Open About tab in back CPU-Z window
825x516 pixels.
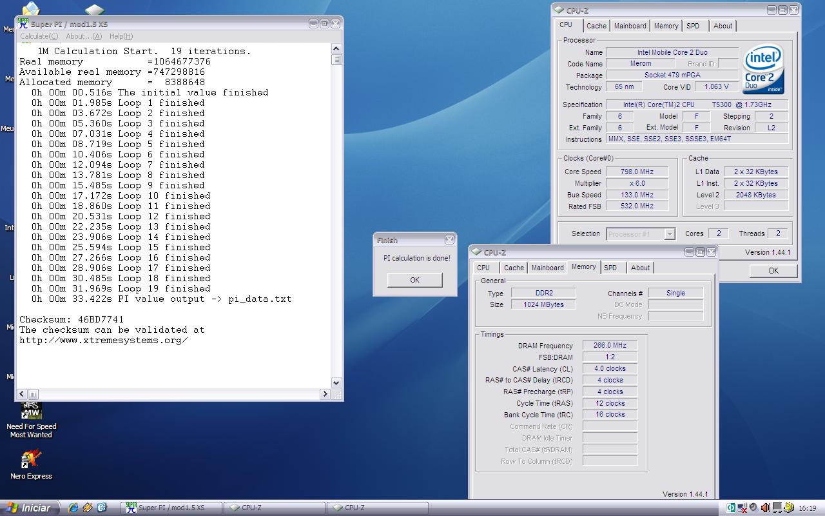coord(723,26)
